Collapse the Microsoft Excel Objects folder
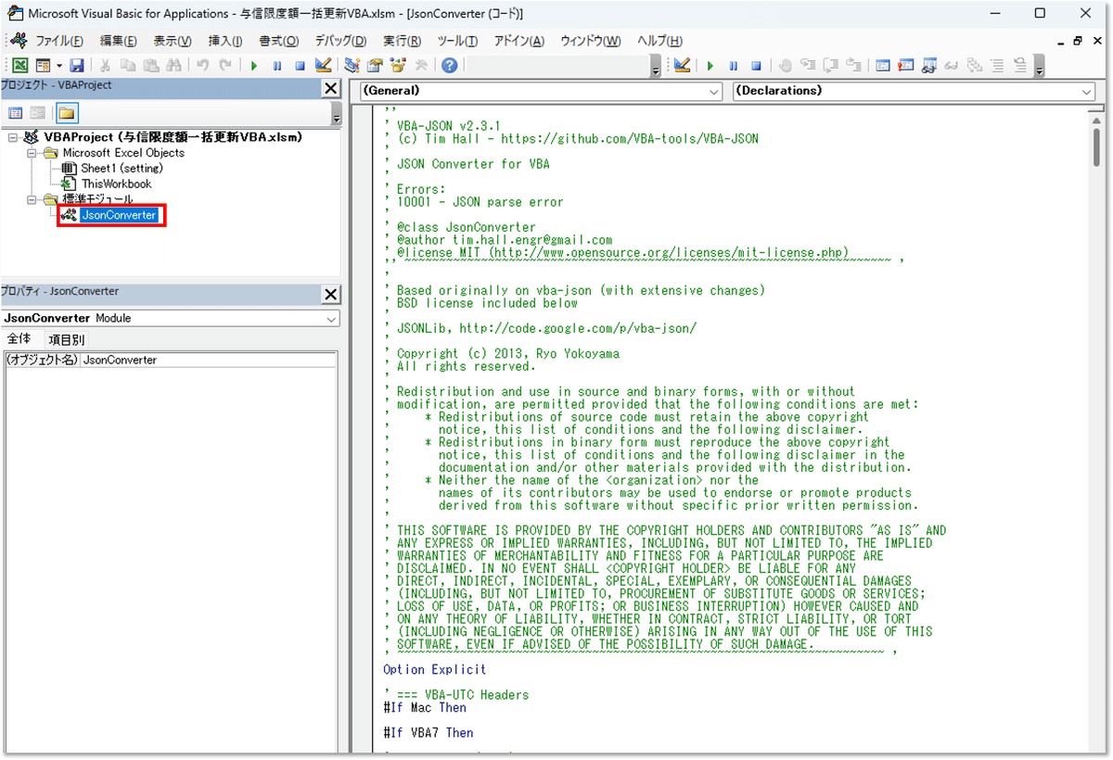 (32, 153)
